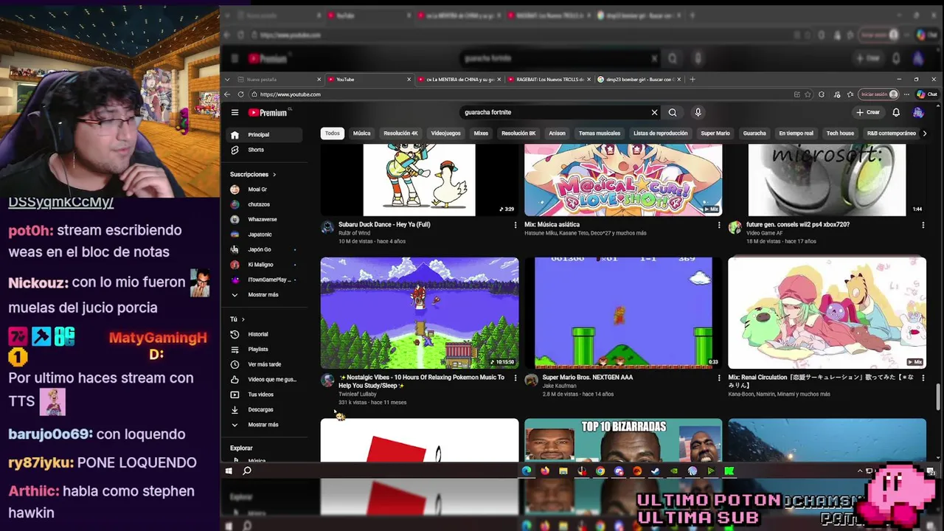Open options for future gen. consels video

coord(923,225)
